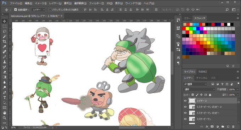Click the horizontal canvas scrollbar
241x130 pixels.
[x=132, y=128]
